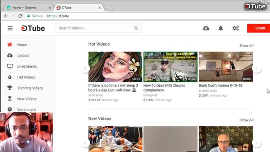Open New Videos crowd scene thumbnail
The image size is (270, 152).
click(115, 139)
